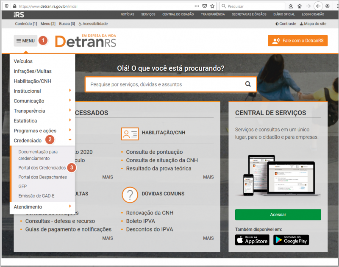Select Habilitação/CNH in the side menu
Image resolution: width=339 pixels, height=267 pixels.
(33, 81)
